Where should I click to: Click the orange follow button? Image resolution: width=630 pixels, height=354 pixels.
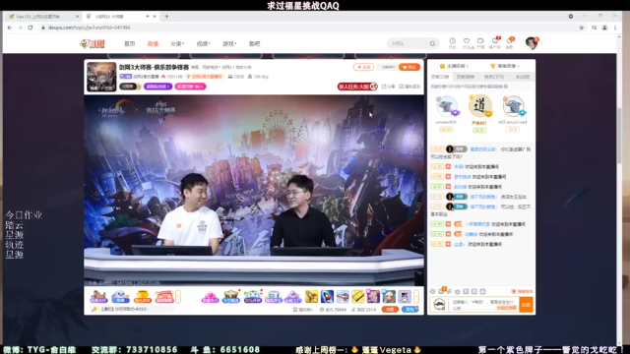[x=409, y=67]
